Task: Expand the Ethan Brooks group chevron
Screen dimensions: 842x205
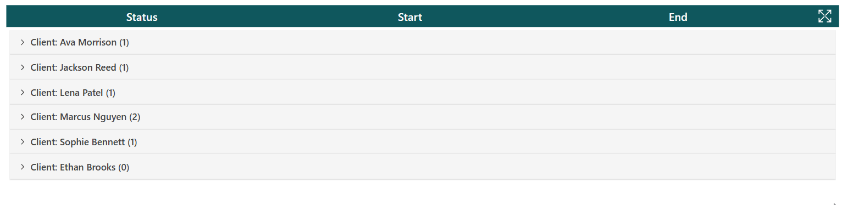Action: pyautogui.click(x=23, y=167)
